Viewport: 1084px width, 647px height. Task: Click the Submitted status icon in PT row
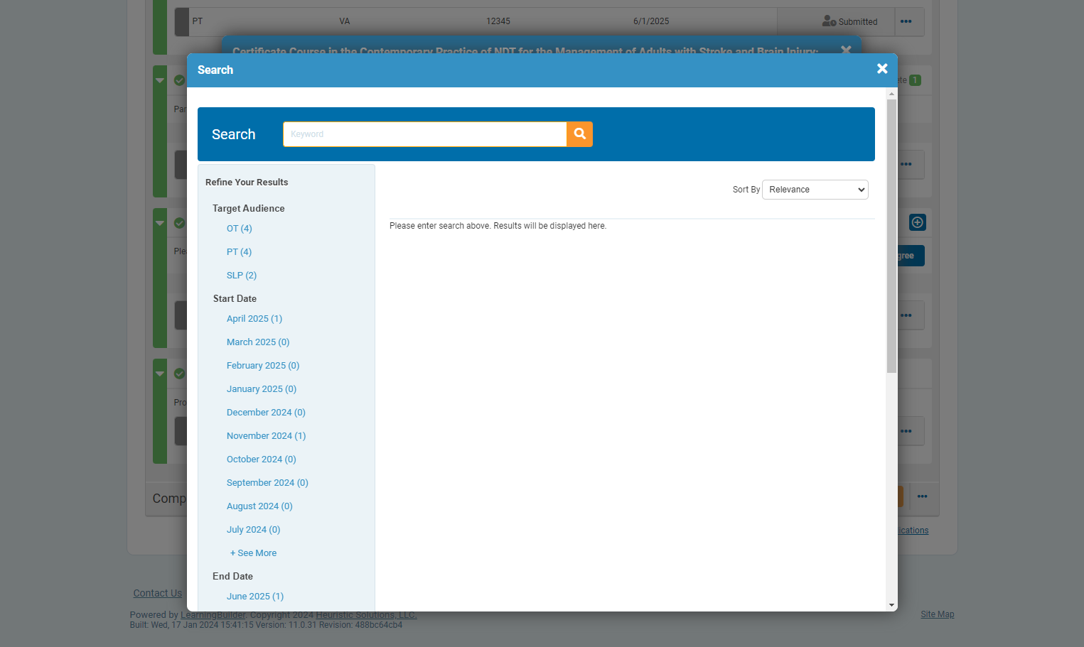click(829, 21)
